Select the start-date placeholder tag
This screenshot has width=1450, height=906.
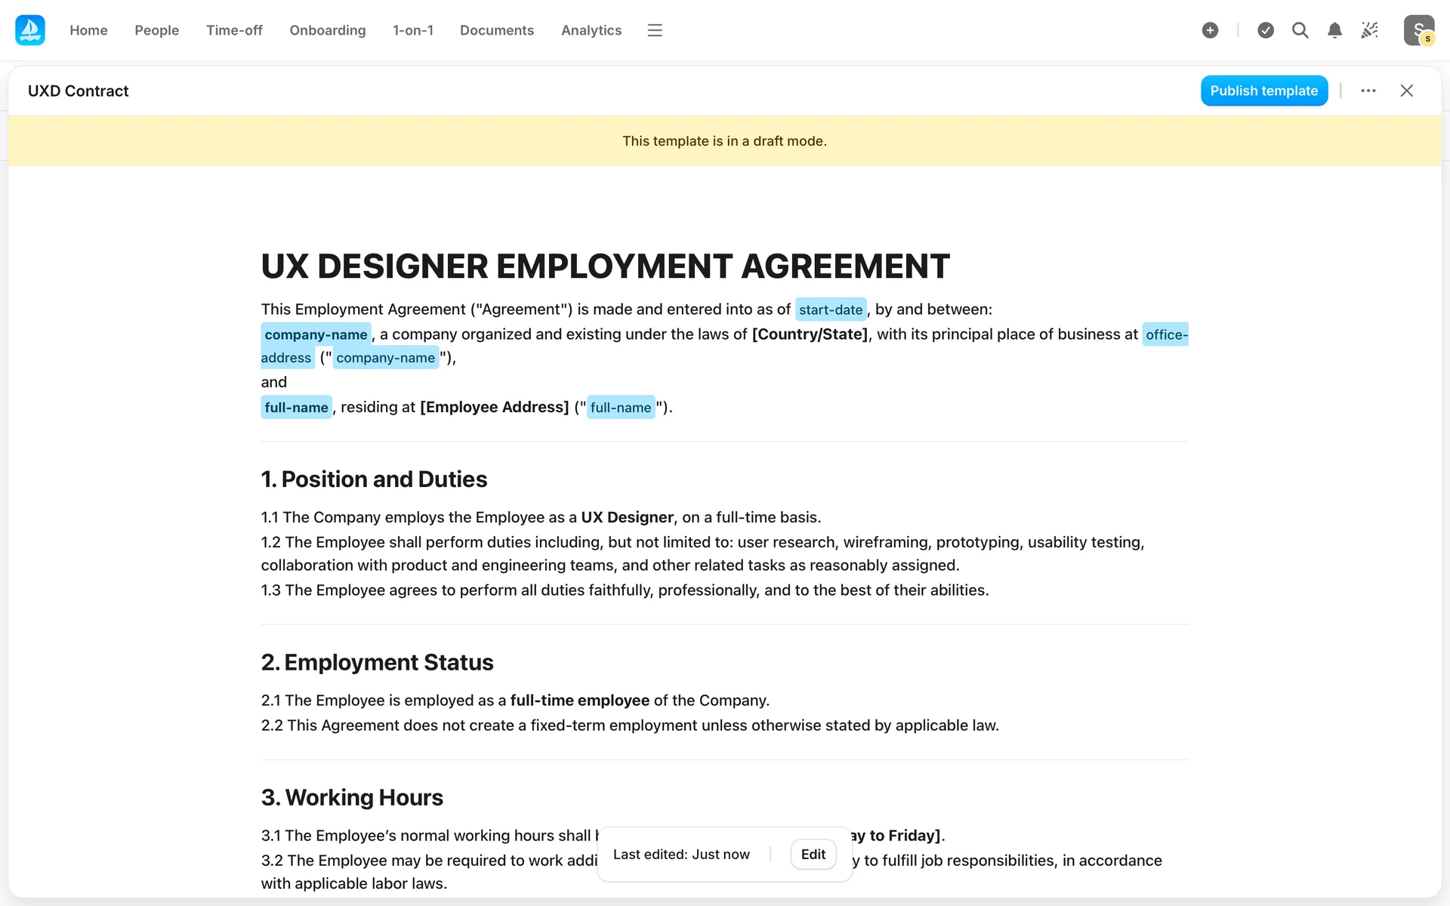[830, 310]
